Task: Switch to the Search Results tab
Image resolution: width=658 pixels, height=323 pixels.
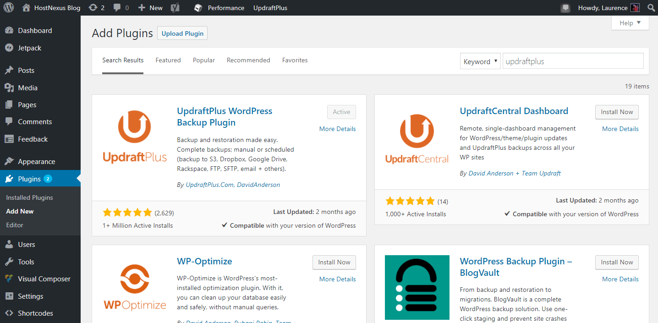Action: click(123, 60)
